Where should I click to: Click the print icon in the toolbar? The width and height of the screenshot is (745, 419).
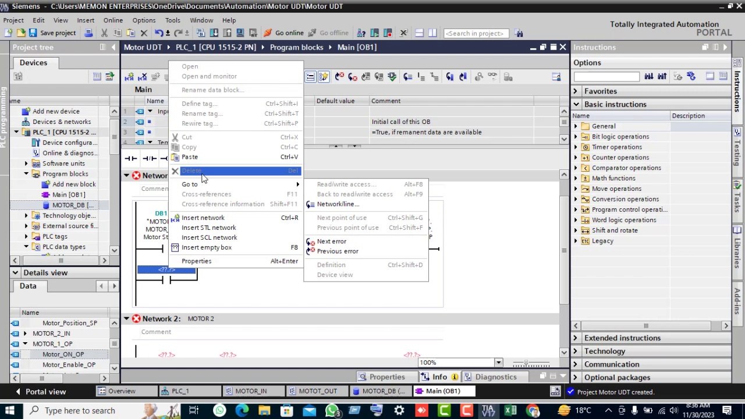click(88, 33)
